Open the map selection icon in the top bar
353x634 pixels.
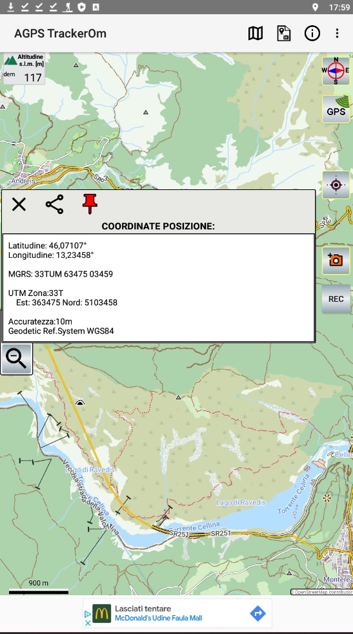pos(256,33)
